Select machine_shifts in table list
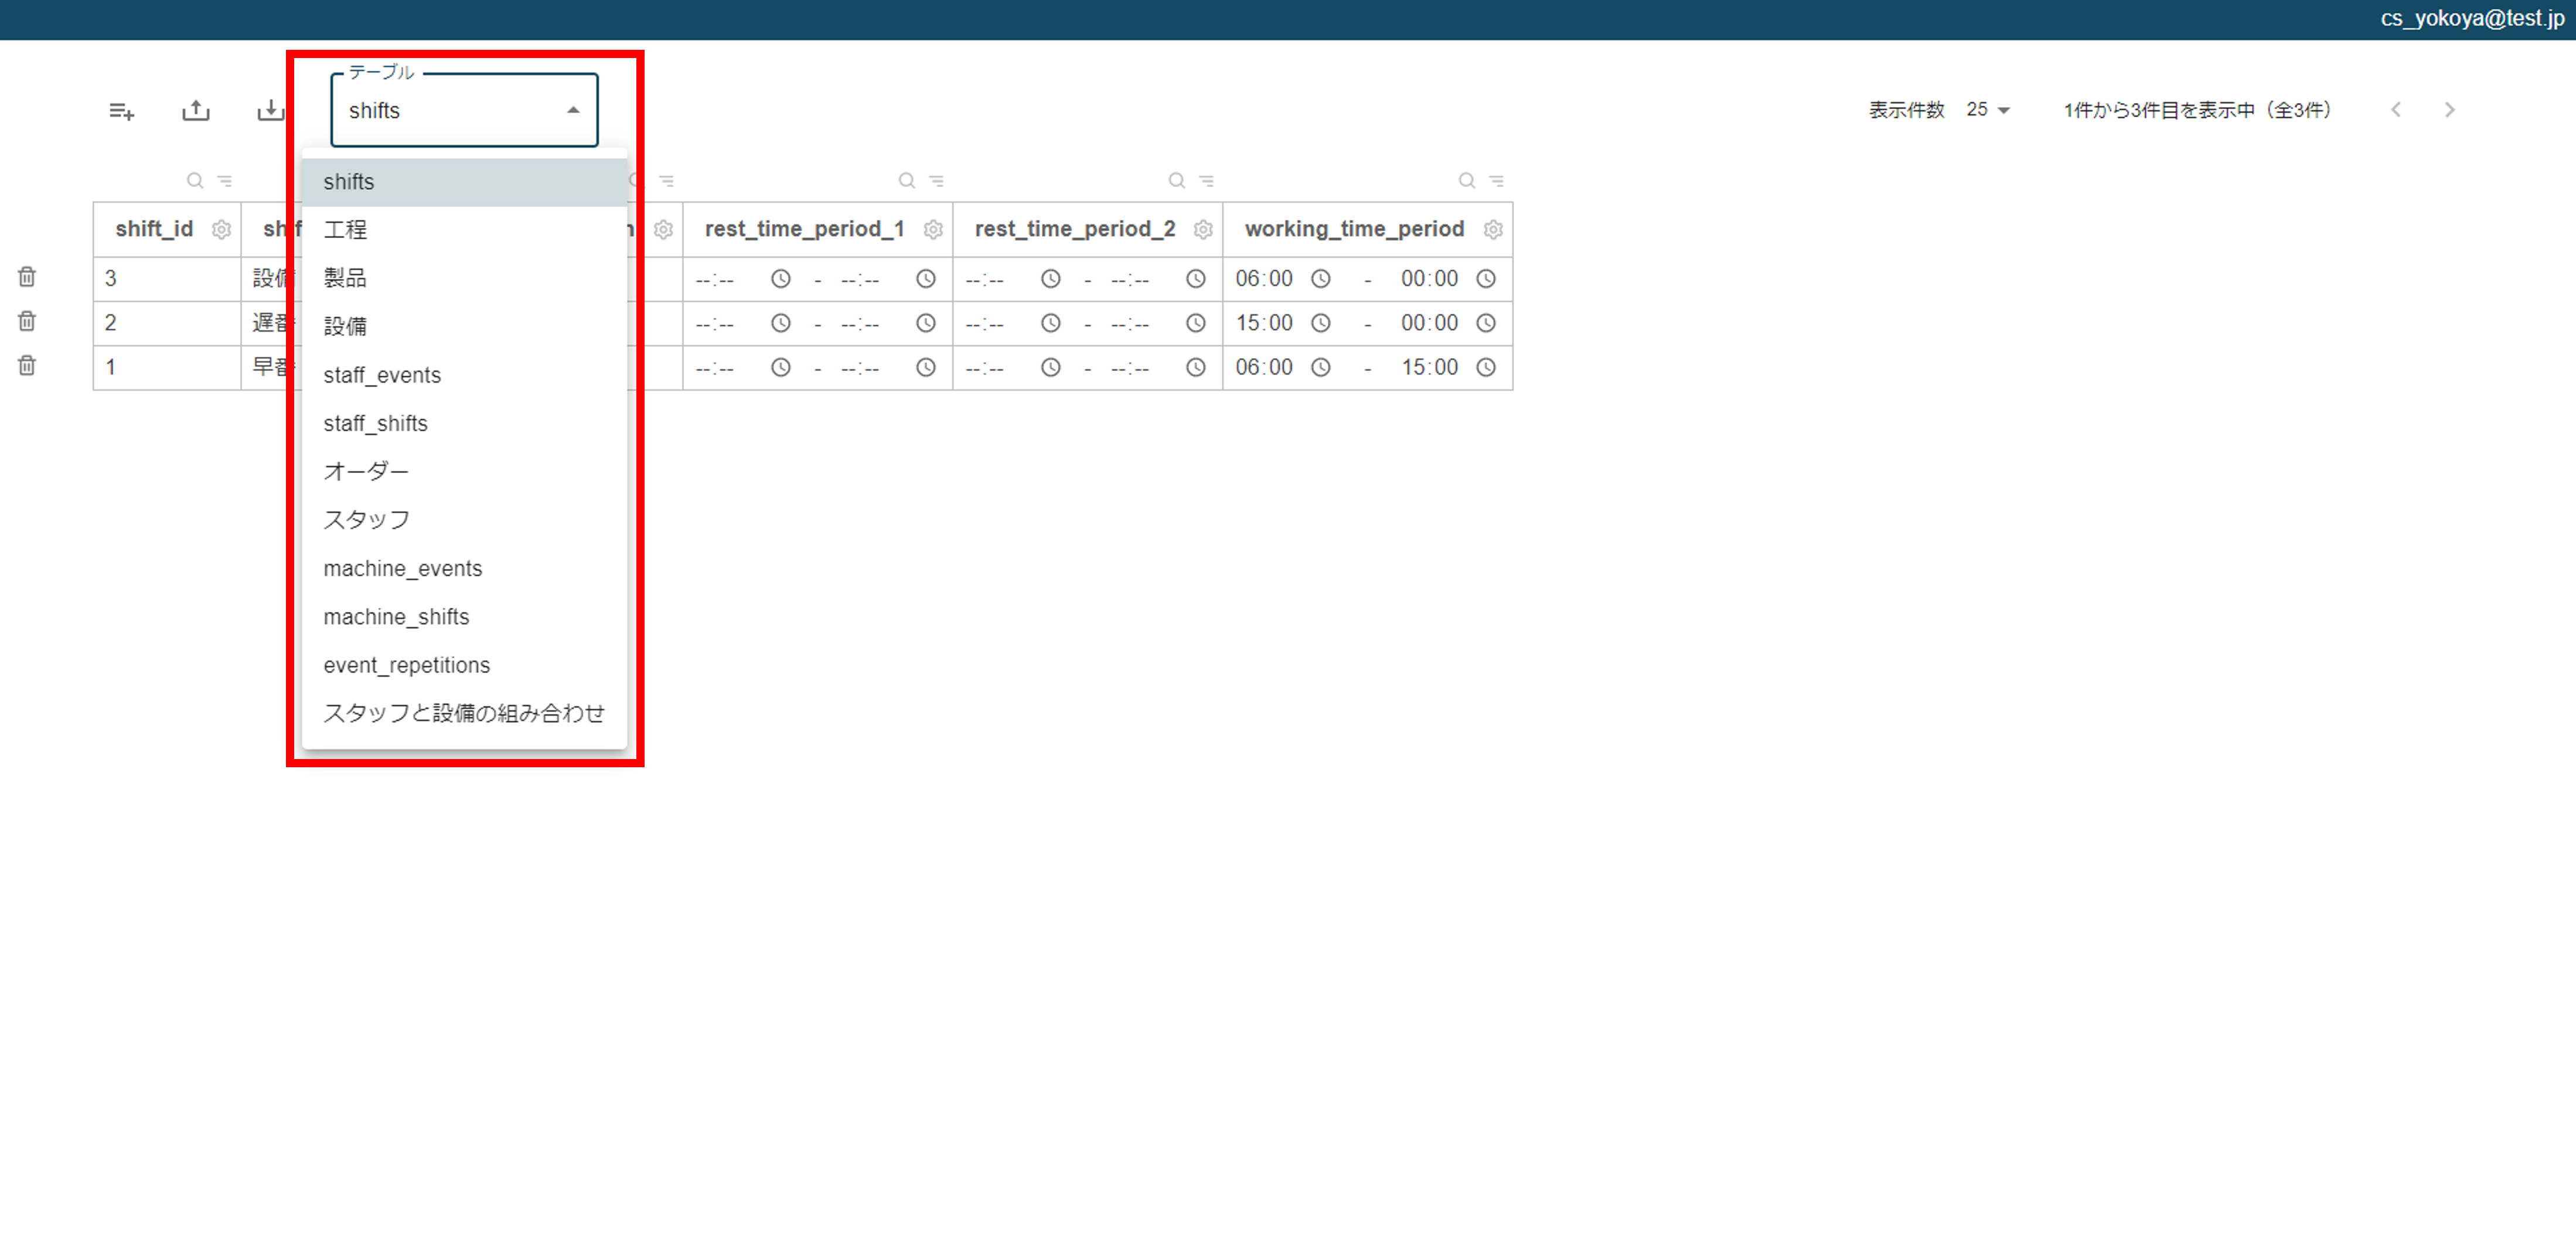Image resolution: width=2576 pixels, height=1242 pixels. click(x=464, y=616)
